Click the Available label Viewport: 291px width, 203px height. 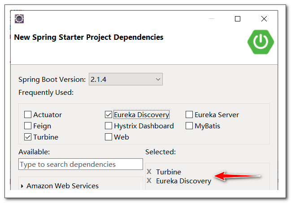click(x=34, y=152)
